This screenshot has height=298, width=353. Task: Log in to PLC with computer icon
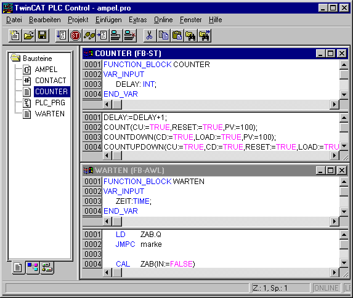116,36
